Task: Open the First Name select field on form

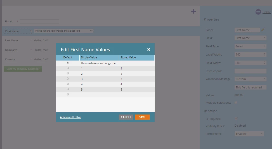Action: tap(63, 31)
